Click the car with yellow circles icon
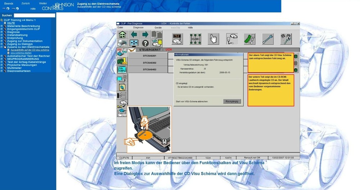This screenshot has width=360, height=190. [122, 104]
